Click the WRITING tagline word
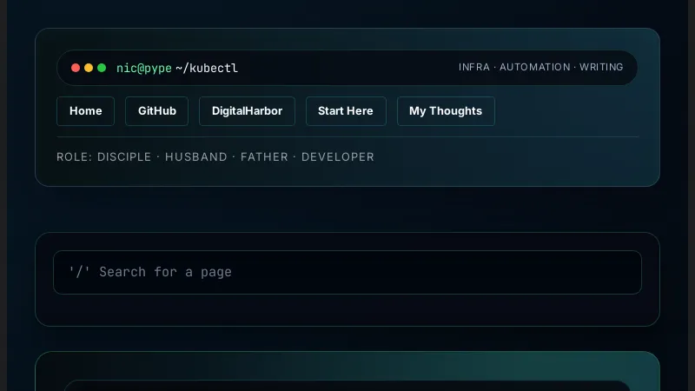The height and width of the screenshot is (391, 695). point(601,68)
